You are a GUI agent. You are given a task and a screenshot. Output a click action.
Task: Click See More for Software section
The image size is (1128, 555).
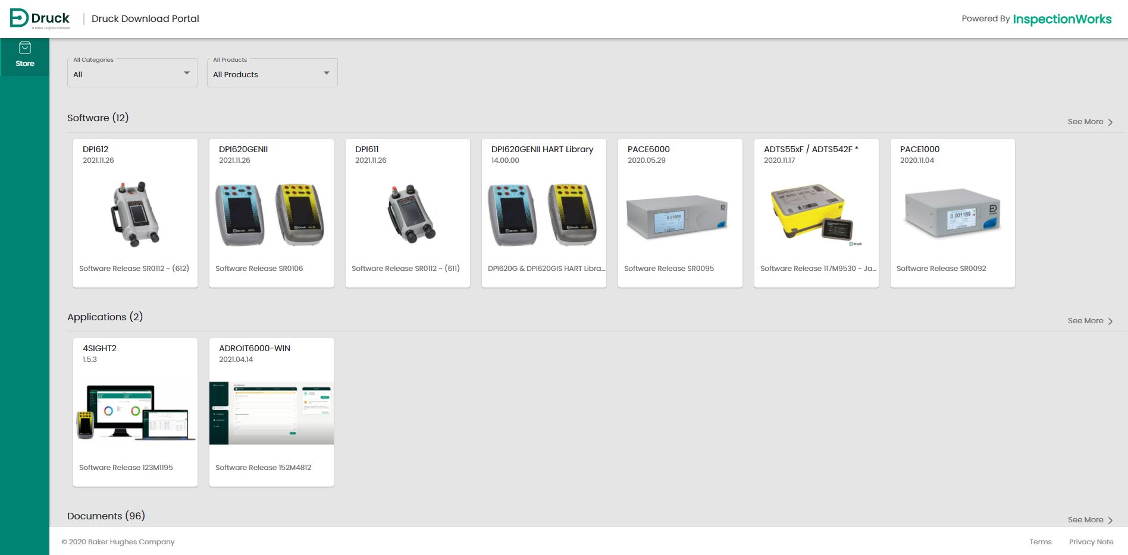[1085, 122]
